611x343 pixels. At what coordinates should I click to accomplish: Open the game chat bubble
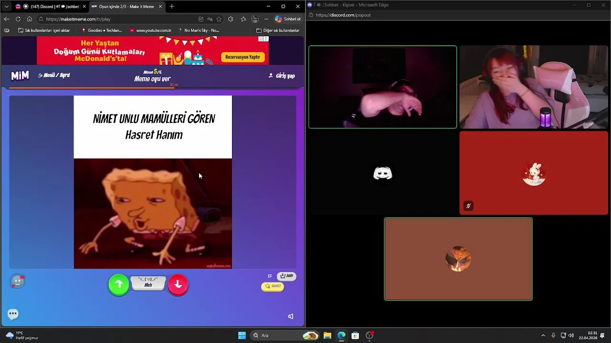click(13, 314)
